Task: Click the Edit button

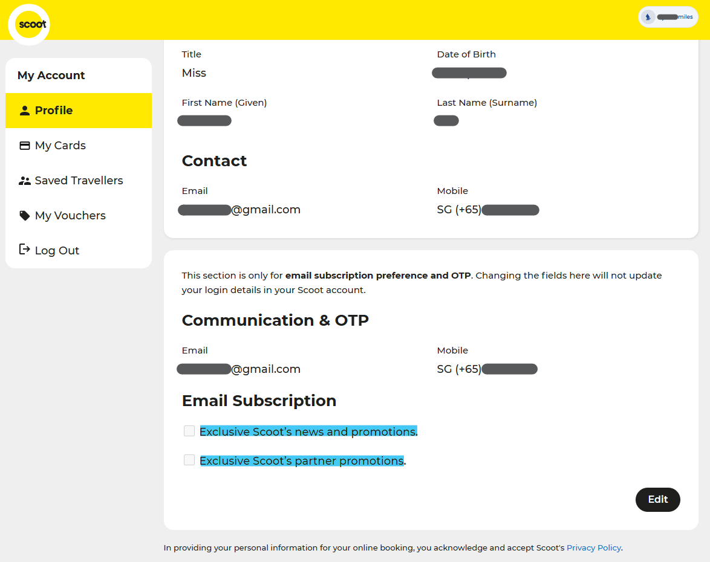Action: pyautogui.click(x=657, y=500)
